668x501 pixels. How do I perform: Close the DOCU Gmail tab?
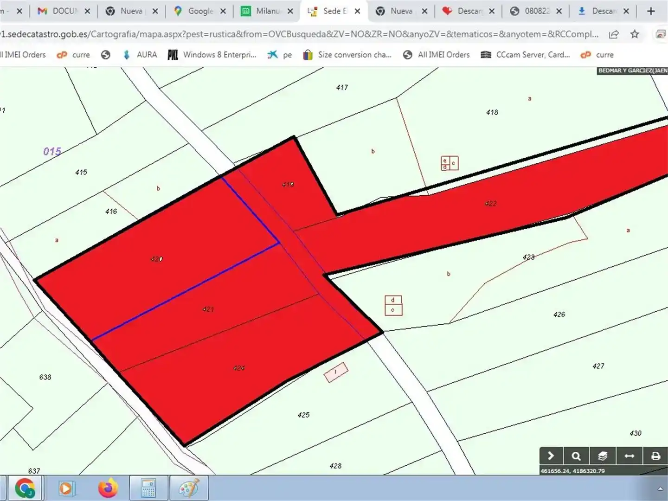pyautogui.click(x=87, y=11)
